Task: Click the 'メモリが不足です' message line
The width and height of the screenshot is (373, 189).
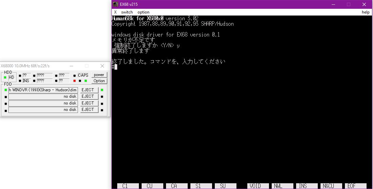Action: 133,40
